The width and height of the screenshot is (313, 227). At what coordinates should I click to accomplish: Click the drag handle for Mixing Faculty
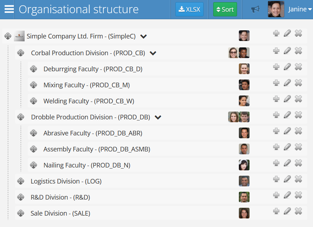click(x=34, y=85)
